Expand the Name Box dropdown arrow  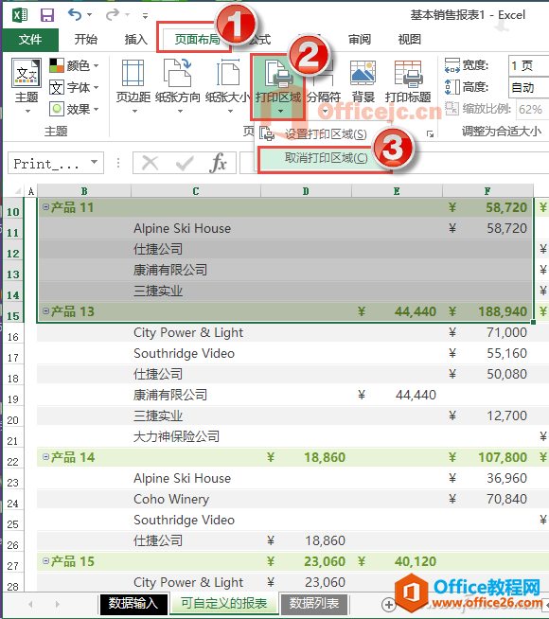coord(94,162)
